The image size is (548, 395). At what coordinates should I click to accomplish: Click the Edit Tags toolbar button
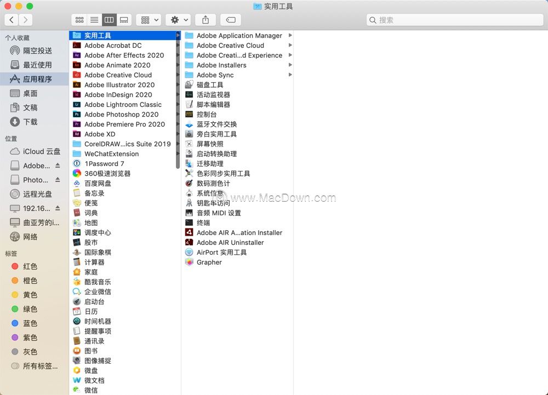pos(231,20)
